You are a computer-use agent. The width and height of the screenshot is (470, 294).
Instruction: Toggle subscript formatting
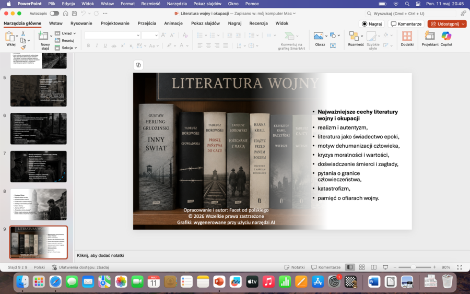click(x=131, y=45)
